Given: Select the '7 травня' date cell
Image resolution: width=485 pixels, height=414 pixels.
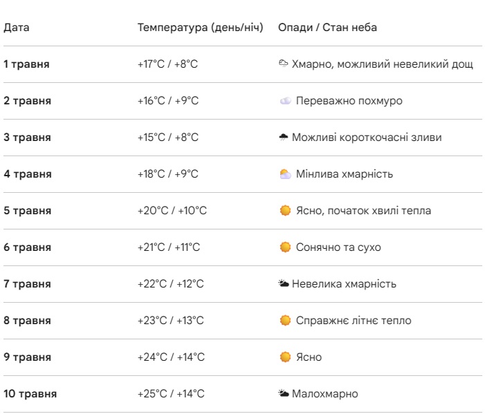Looking at the screenshot, I should tap(27, 284).
